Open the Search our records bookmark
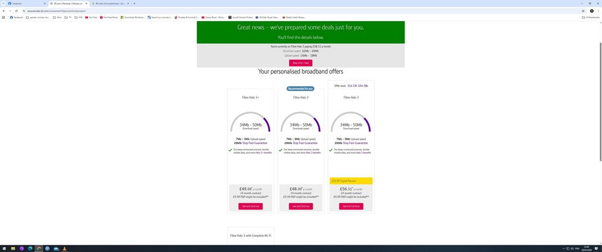Screen dimensions: 602x252 click(160, 17)
